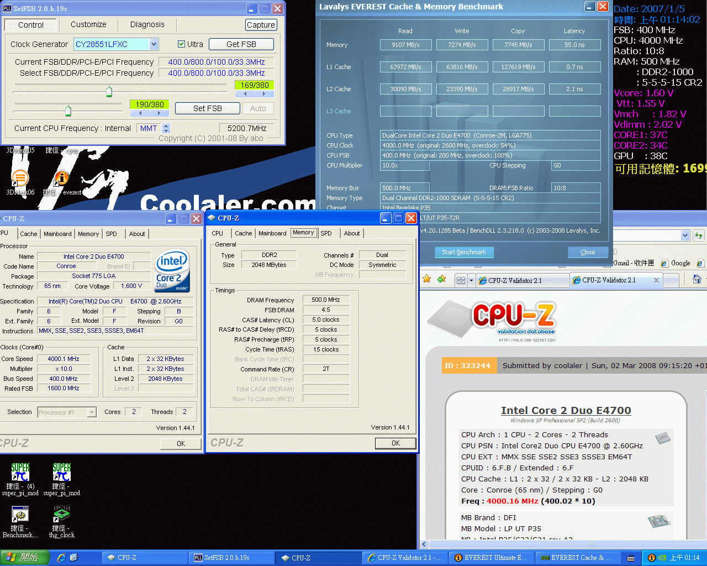Select the Control tab in SetFSB
Screen dimensions: 707x566
click(x=31, y=25)
